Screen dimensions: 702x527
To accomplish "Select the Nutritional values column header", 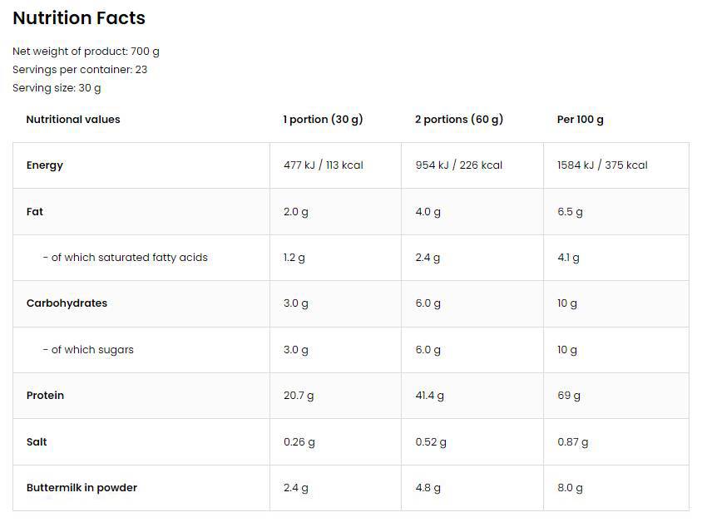I will pyautogui.click(x=73, y=120).
